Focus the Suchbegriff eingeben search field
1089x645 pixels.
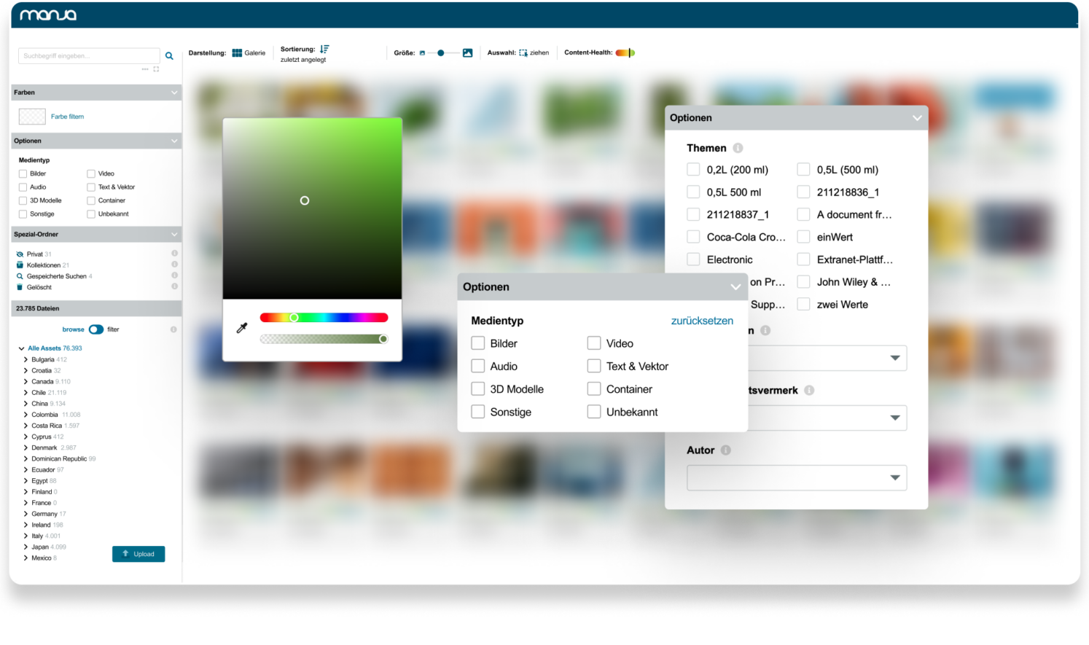point(89,56)
